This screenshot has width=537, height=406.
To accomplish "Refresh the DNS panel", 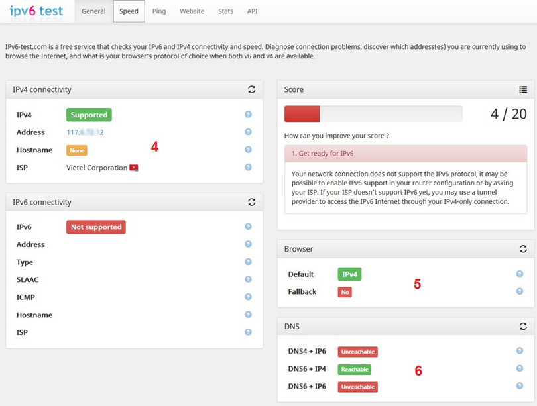I will 523,327.
